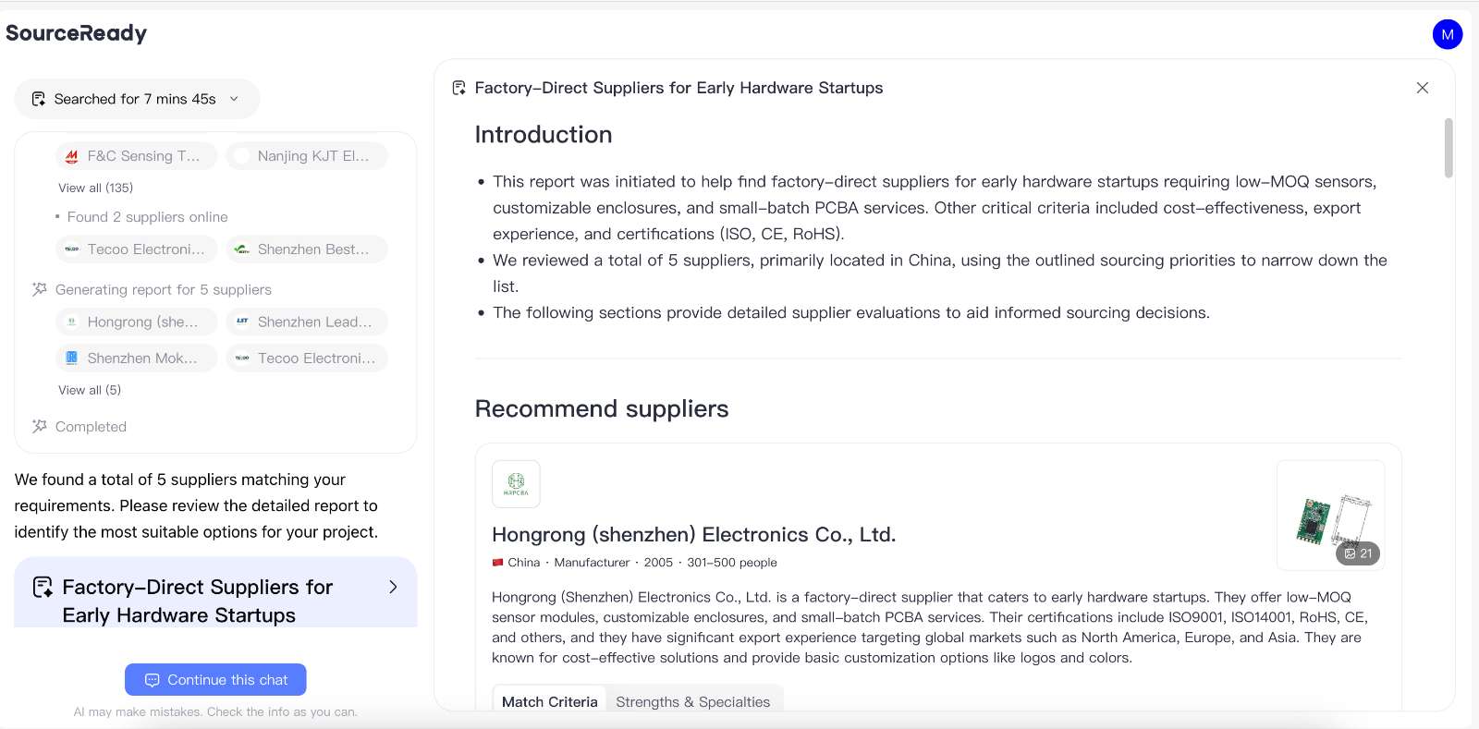Image resolution: width=1479 pixels, height=729 pixels.
Task: Click the Tecoo logo under Found 2 suppliers online
Action: 72,249
